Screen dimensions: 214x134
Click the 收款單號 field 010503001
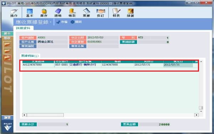tap(103, 42)
